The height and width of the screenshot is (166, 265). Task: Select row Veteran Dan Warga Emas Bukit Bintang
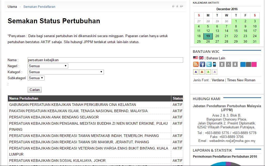click(x=95, y=151)
